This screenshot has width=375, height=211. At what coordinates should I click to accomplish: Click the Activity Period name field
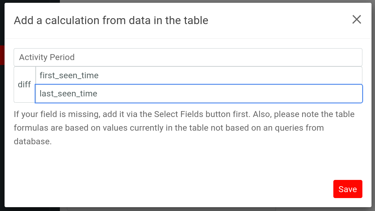pyautogui.click(x=188, y=57)
